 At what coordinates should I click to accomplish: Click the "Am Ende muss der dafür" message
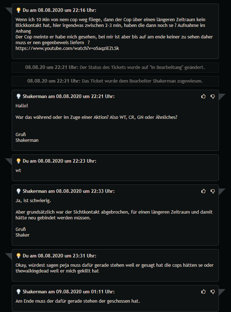pyautogui.click(x=78, y=301)
